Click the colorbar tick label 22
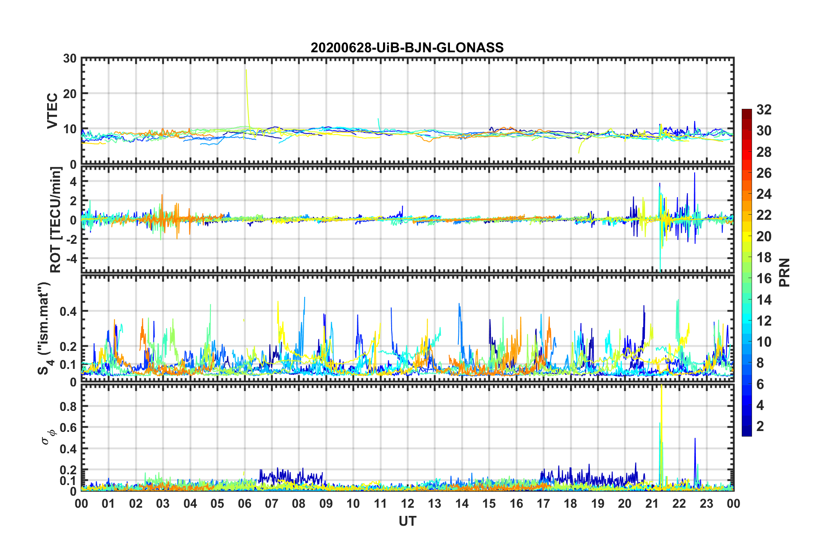 [764, 215]
